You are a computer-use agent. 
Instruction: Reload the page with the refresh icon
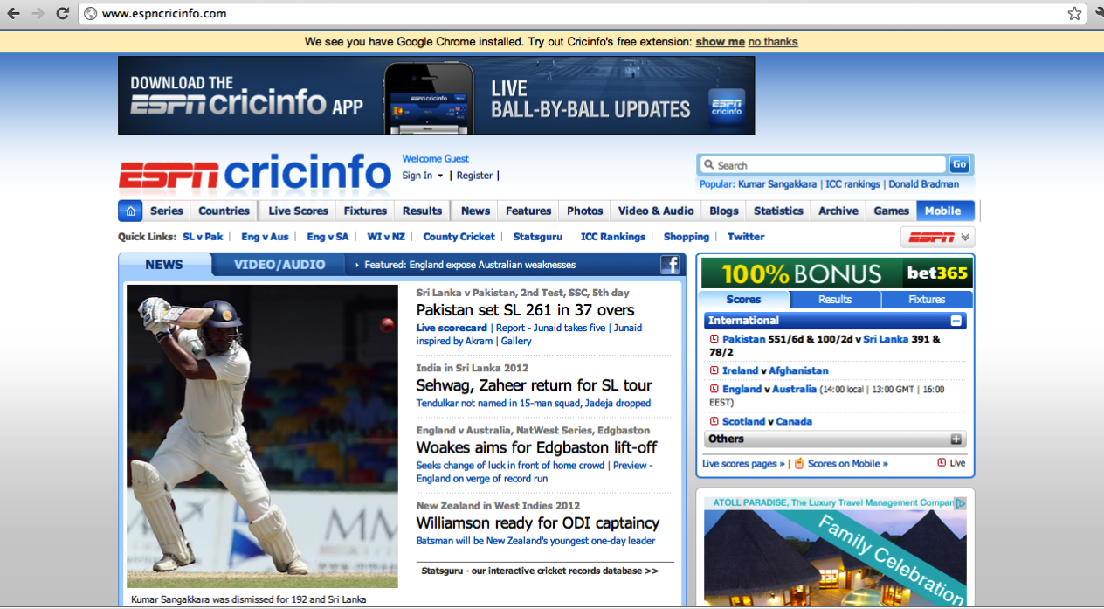click(62, 14)
